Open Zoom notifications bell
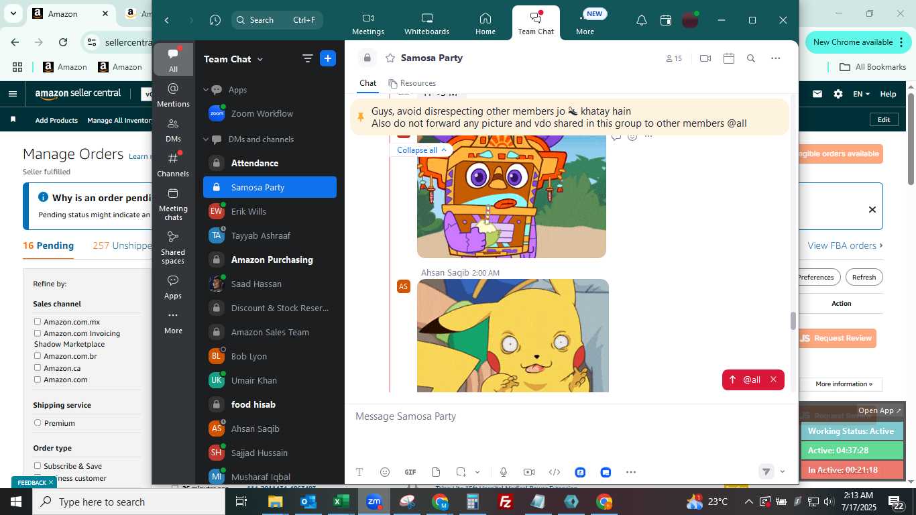Viewport: 916px width, 515px height. 642,21
